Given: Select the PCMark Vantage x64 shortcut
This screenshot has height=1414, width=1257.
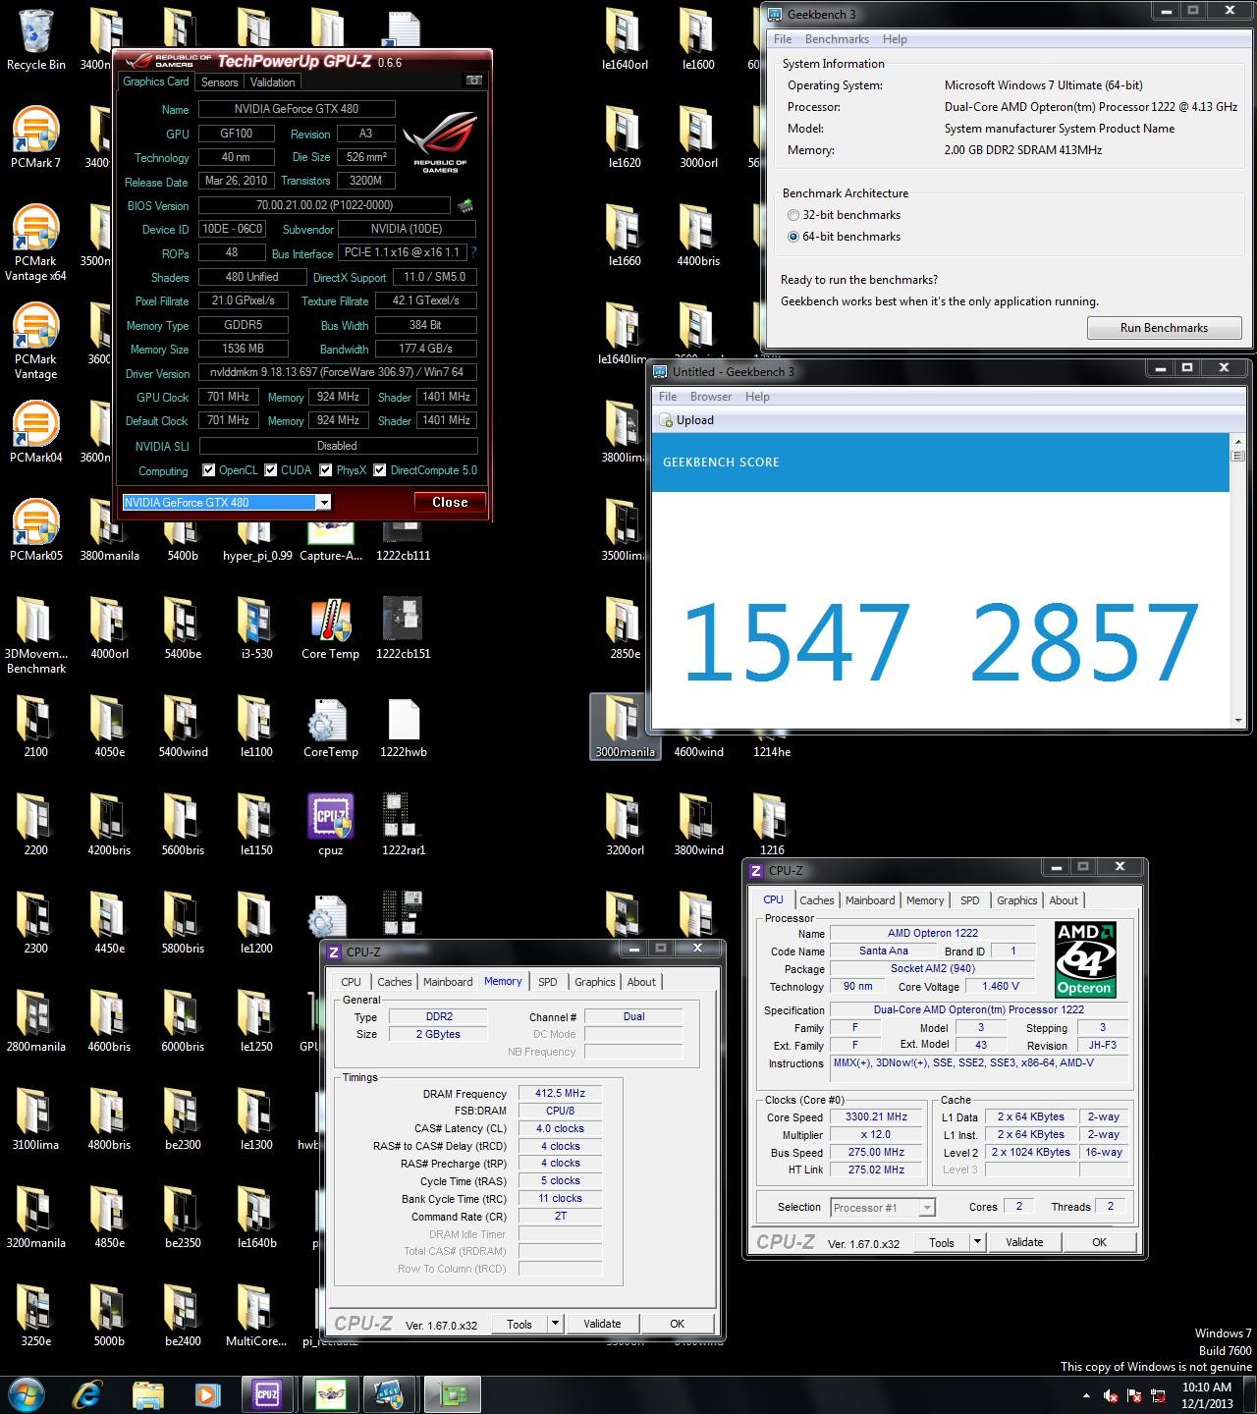Looking at the screenshot, I should (x=35, y=243).
